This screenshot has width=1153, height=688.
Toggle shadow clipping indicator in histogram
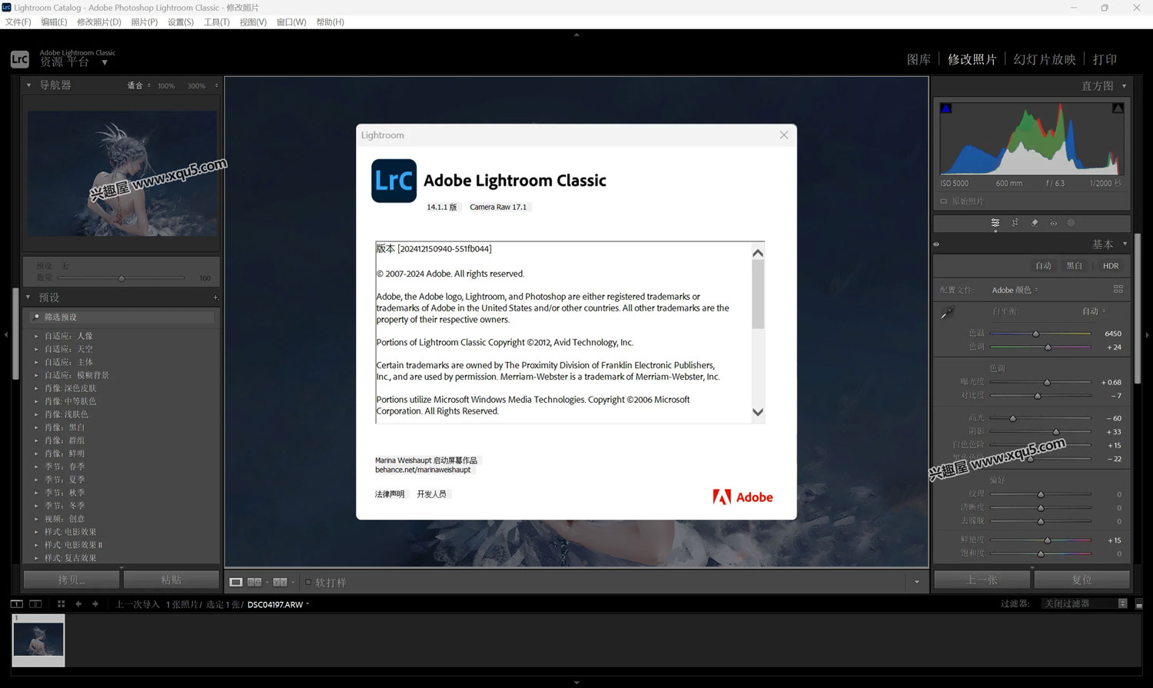tap(946, 108)
